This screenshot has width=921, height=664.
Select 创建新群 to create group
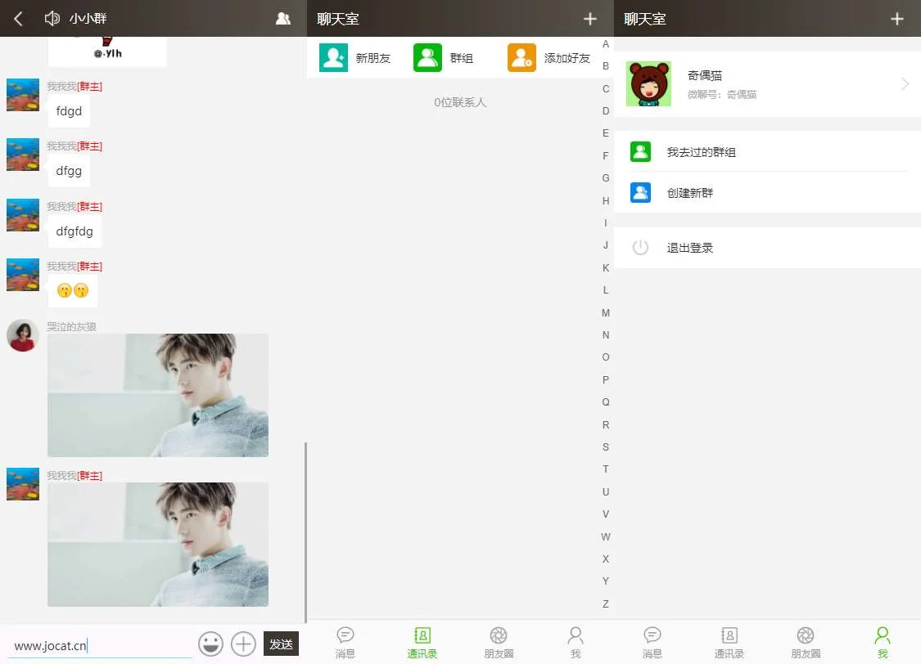pos(689,193)
